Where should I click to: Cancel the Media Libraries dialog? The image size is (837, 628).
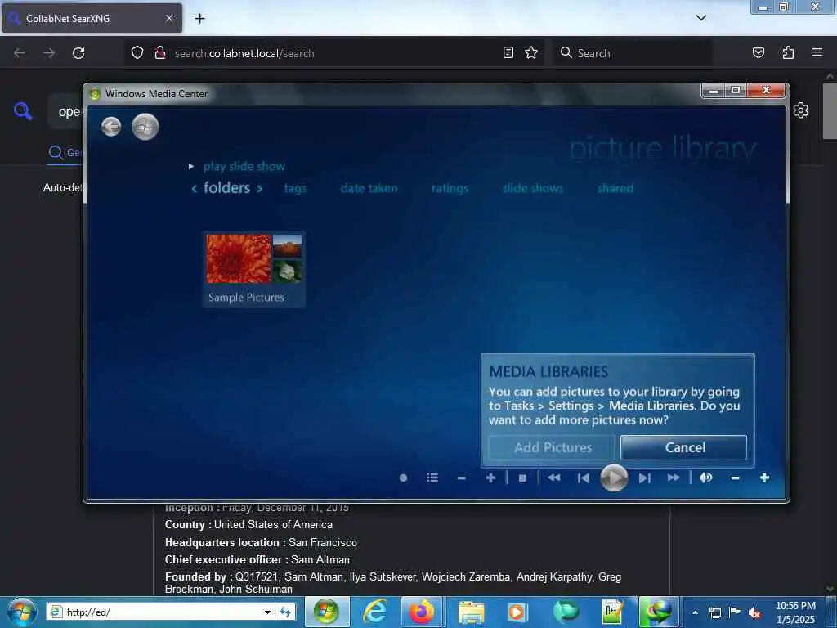click(684, 447)
